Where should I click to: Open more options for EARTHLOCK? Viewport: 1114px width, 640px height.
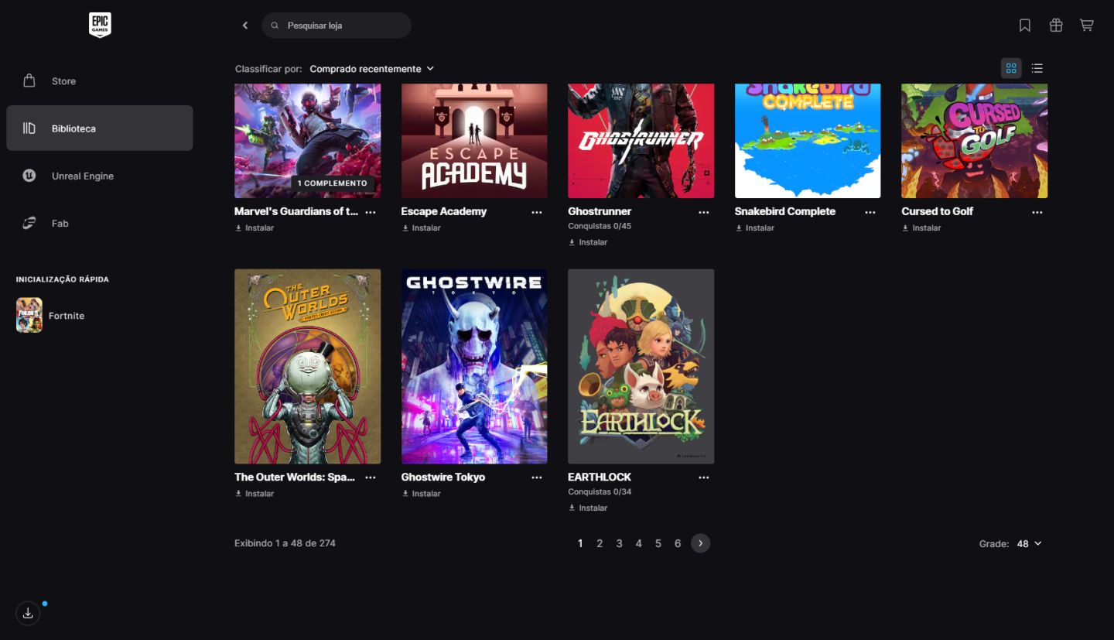(x=703, y=477)
